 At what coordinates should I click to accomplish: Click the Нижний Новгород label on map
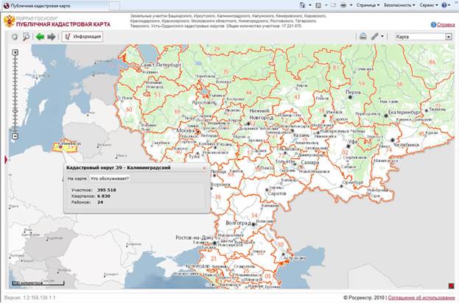(261, 114)
